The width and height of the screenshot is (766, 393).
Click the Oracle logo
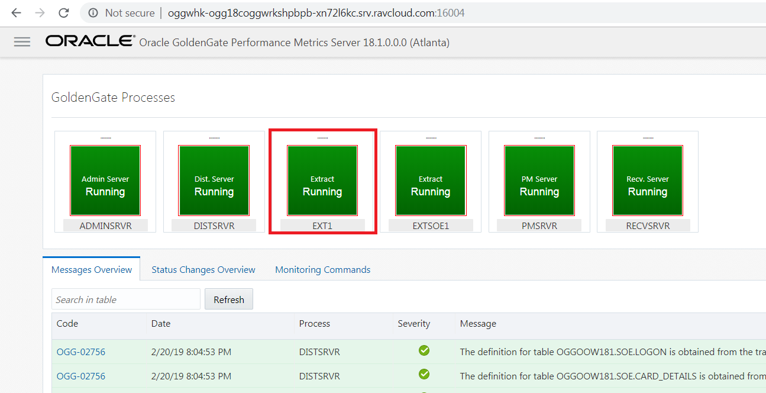click(x=91, y=41)
